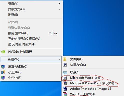The width and height of the screenshot is (124, 96).
Task: Create new Adobe Photoshop Image 13
Action: (x=93, y=89)
